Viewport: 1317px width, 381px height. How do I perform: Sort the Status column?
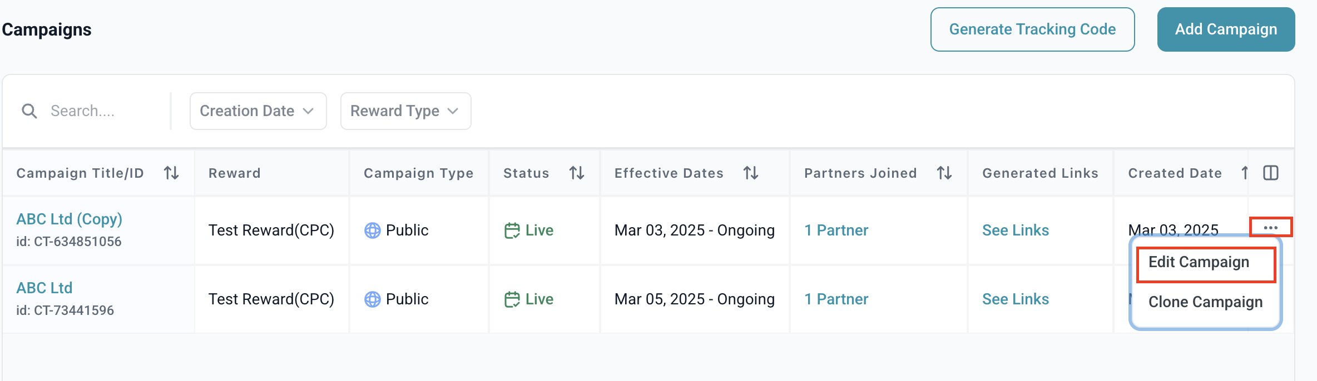[577, 173]
